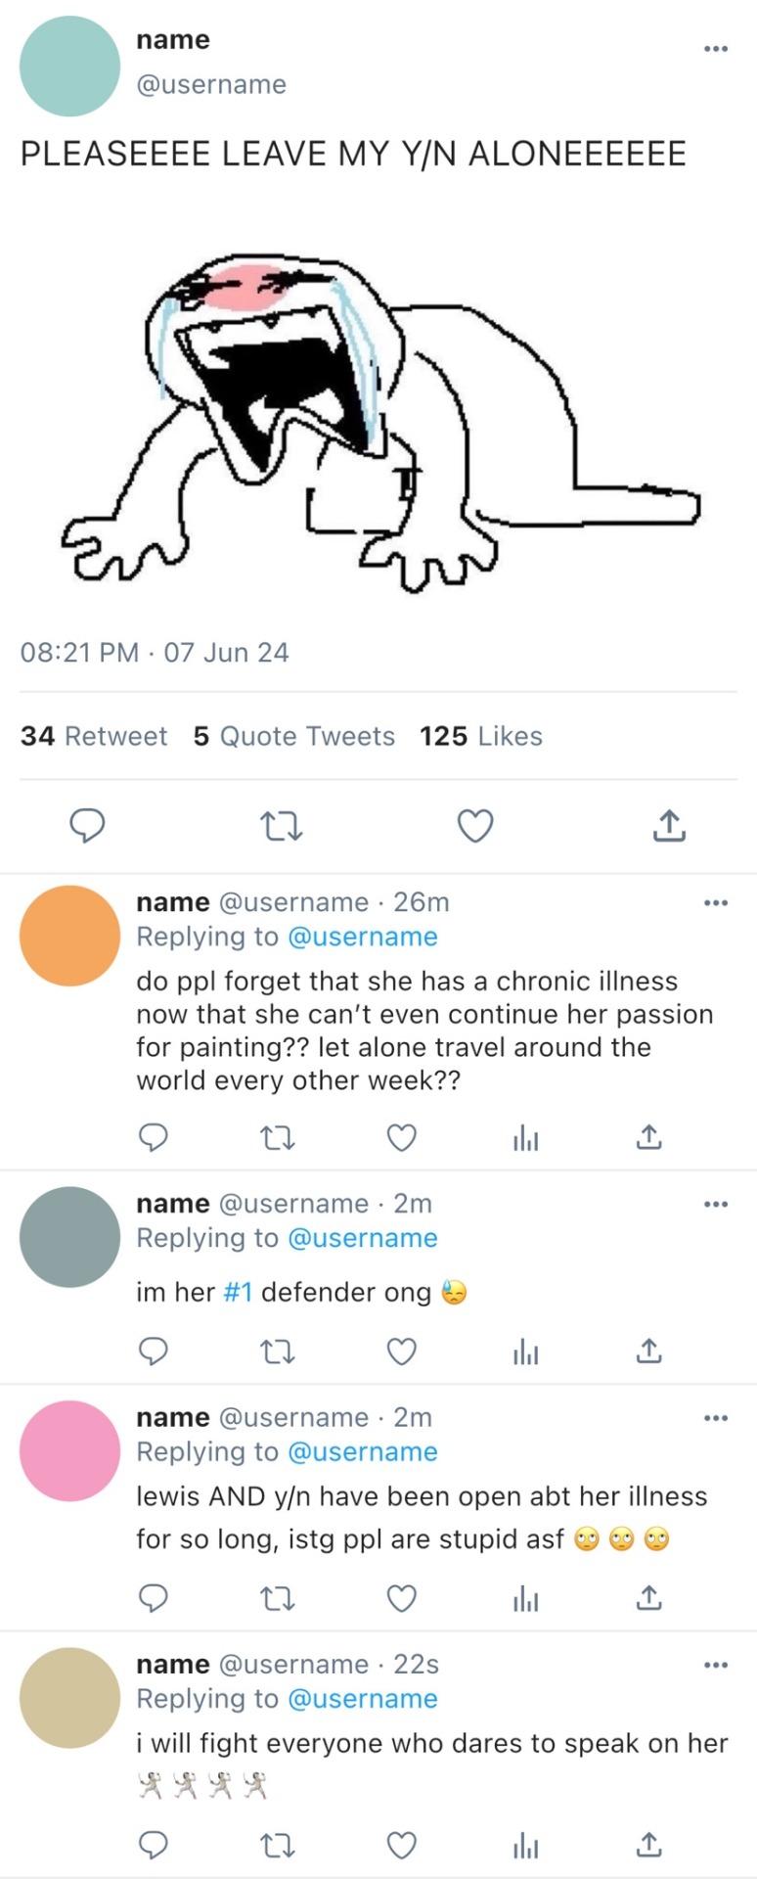Image resolution: width=757 pixels, height=1879 pixels.
Task: Like the chronic illness reply
Action: [x=402, y=1137]
